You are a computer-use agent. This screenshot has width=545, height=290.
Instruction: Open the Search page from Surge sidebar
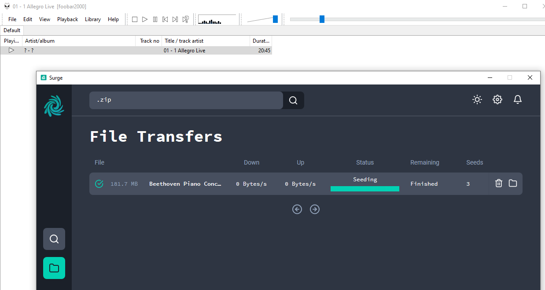coord(54,239)
